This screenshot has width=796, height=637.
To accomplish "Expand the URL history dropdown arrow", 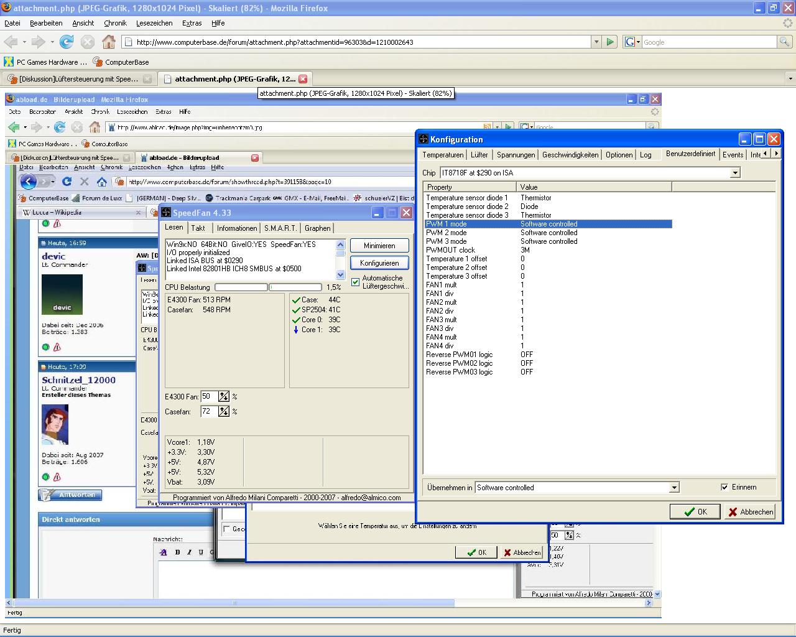I will pyautogui.click(x=596, y=42).
